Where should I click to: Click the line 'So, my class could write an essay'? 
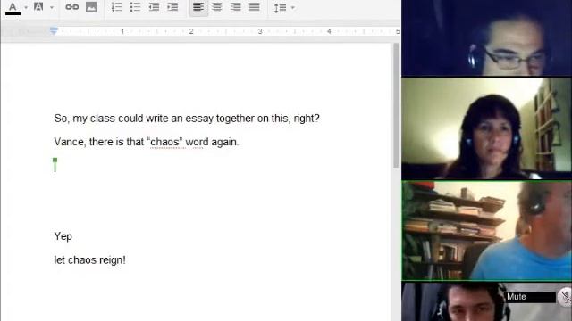click(187, 119)
